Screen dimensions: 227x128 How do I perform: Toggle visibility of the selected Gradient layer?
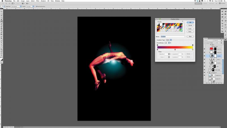coord(204,56)
